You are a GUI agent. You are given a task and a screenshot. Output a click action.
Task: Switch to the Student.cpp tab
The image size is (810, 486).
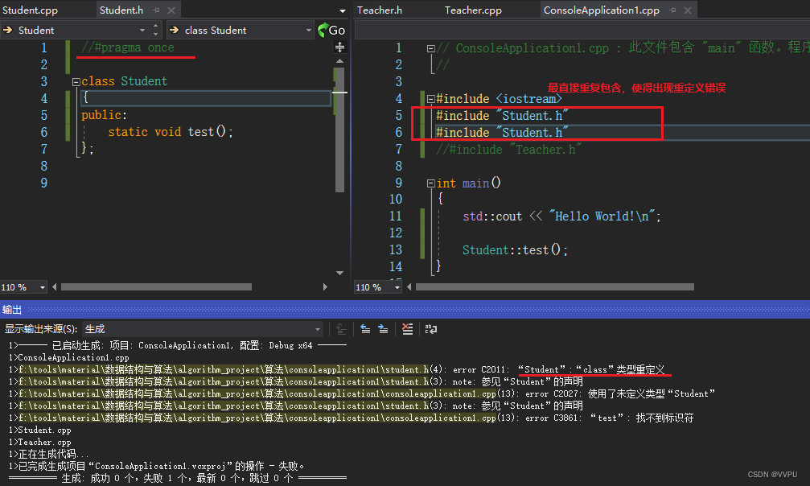(31, 10)
